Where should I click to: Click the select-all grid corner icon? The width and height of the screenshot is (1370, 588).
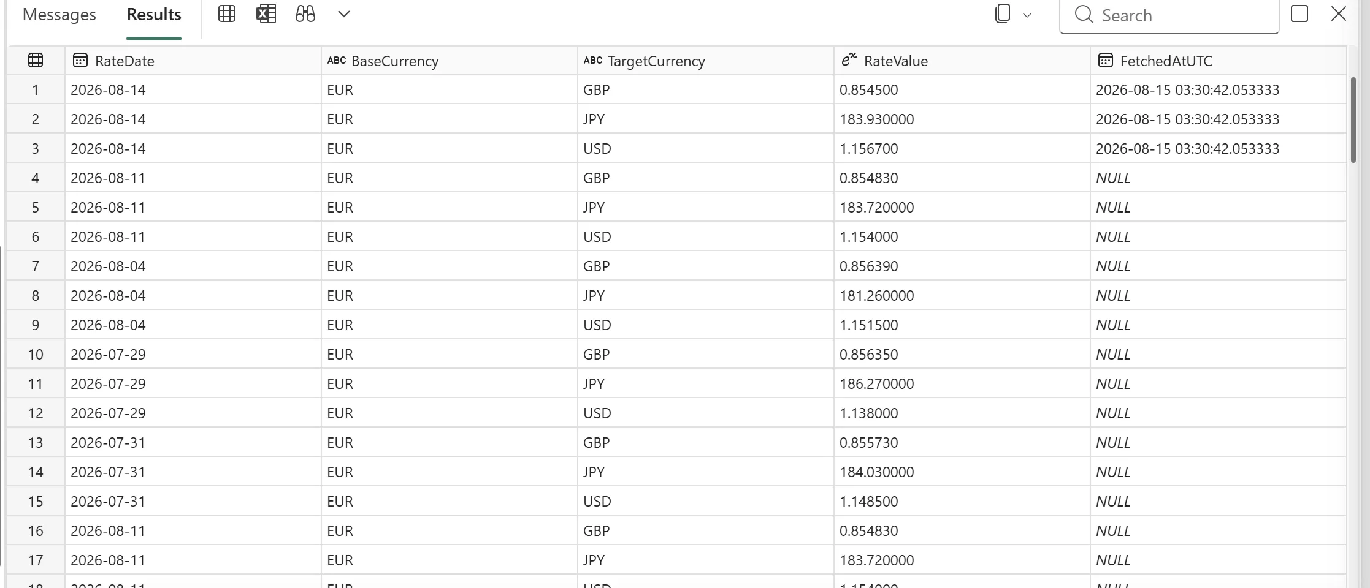[36, 60]
